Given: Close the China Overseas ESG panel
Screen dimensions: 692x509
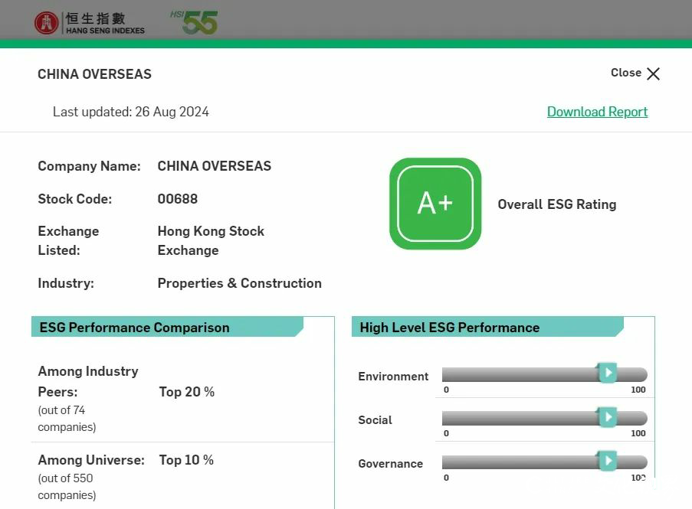Looking at the screenshot, I should click(x=635, y=73).
